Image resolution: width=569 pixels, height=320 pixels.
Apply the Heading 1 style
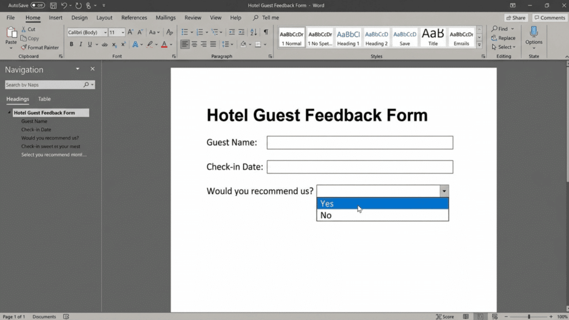348,37
